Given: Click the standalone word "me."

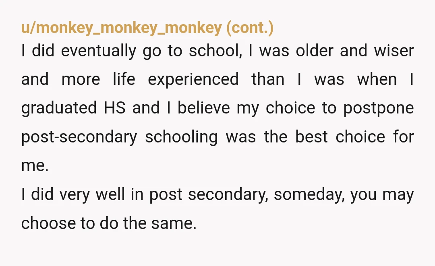Looking at the screenshot, I should 35,166.
